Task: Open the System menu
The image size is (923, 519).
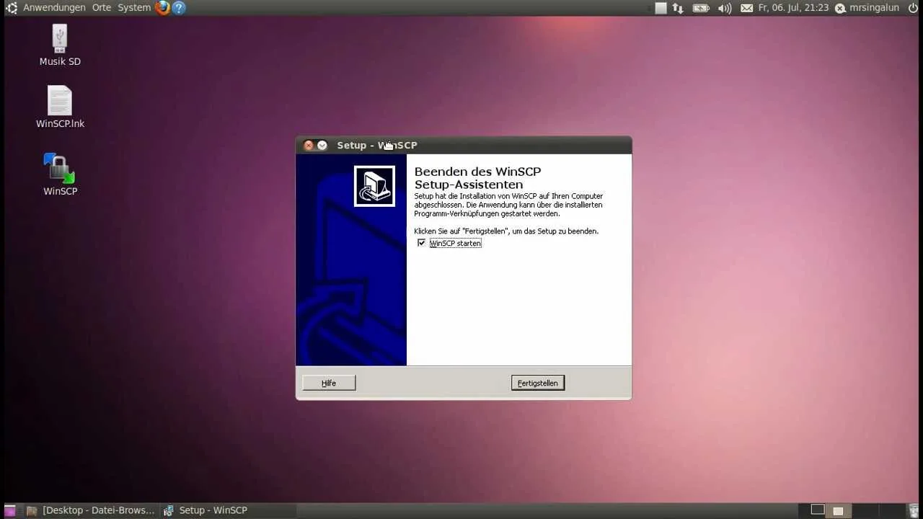Action: 134,8
